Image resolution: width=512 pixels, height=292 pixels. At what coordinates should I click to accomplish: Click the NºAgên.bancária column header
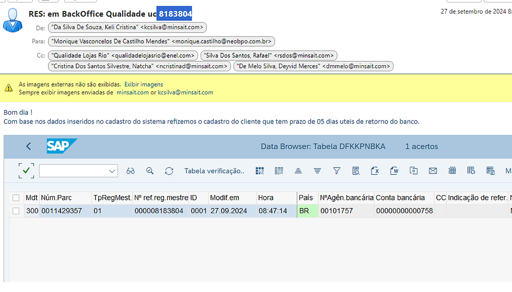tap(346, 198)
